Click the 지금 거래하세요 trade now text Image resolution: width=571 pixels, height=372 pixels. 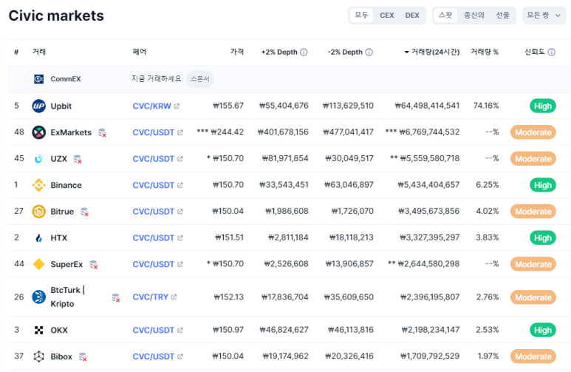[156, 79]
